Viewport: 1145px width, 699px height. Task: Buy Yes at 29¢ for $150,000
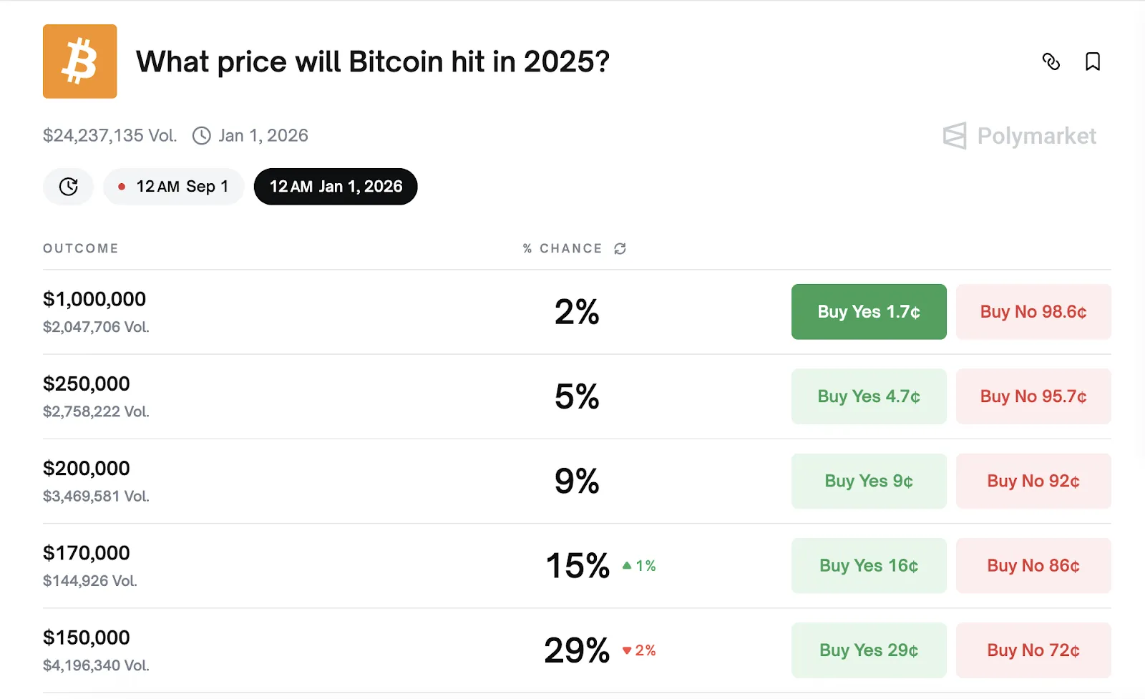[869, 650]
